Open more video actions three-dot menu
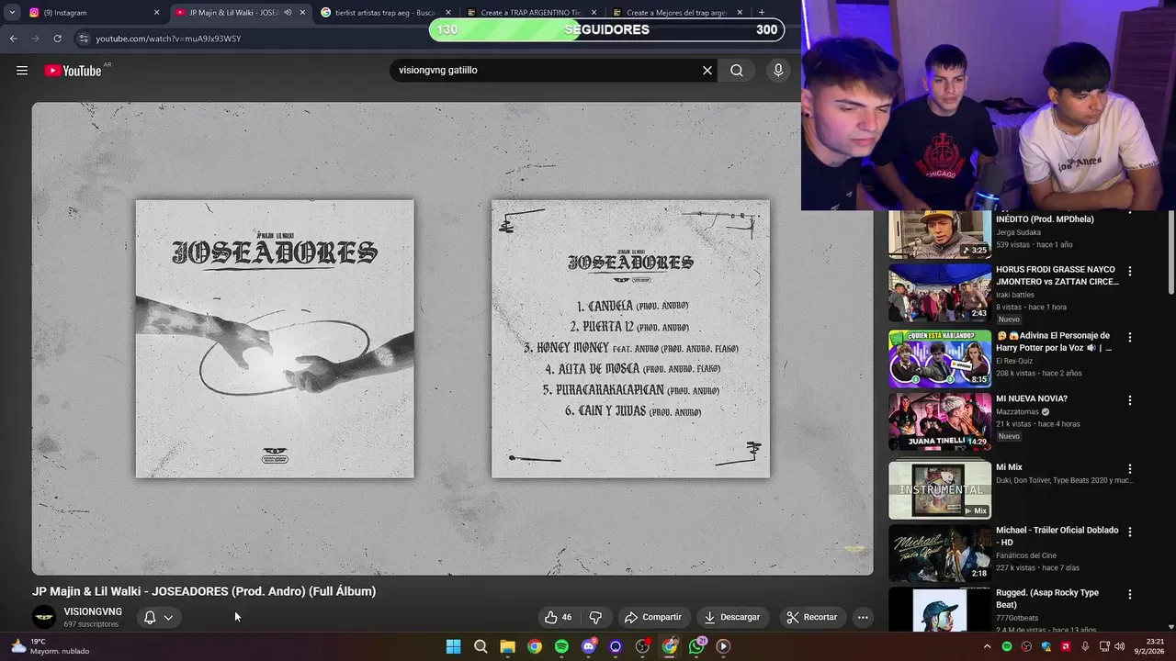This screenshot has width=1176, height=661. tap(863, 617)
